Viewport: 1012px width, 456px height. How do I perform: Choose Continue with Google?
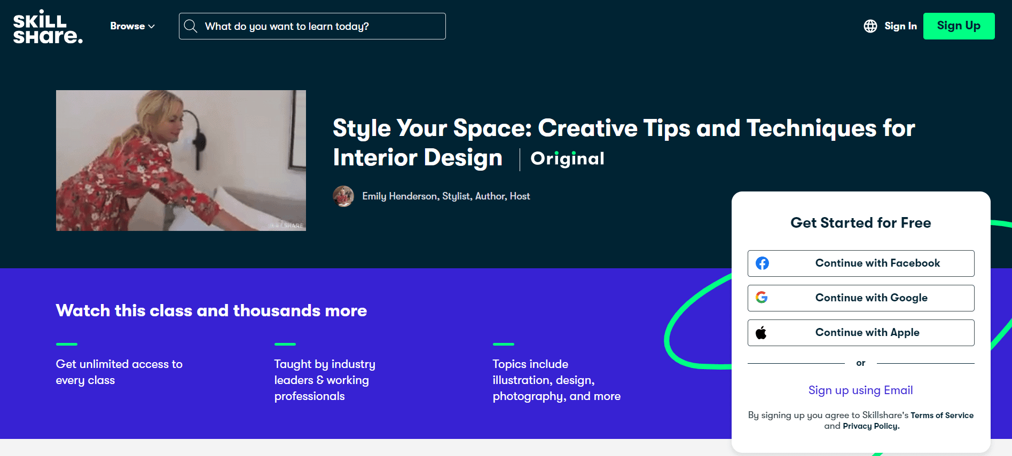point(860,298)
